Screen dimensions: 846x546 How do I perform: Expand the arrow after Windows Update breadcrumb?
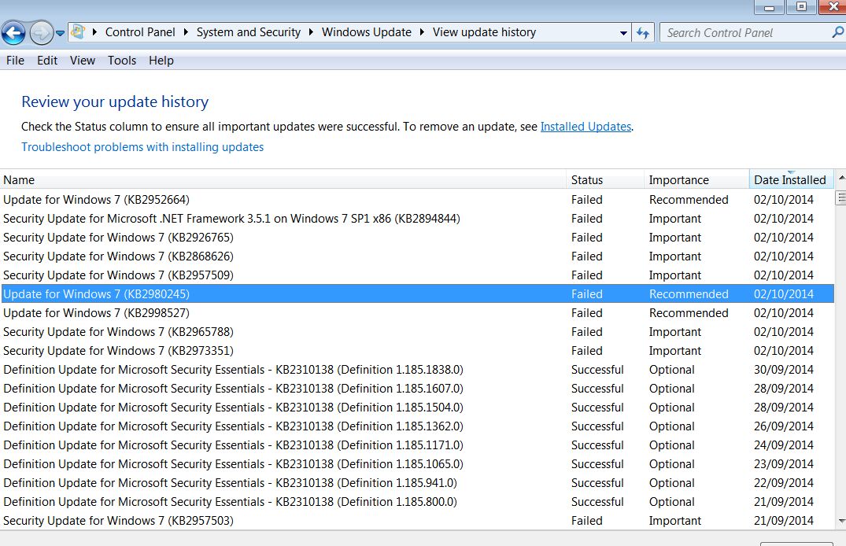pos(422,32)
